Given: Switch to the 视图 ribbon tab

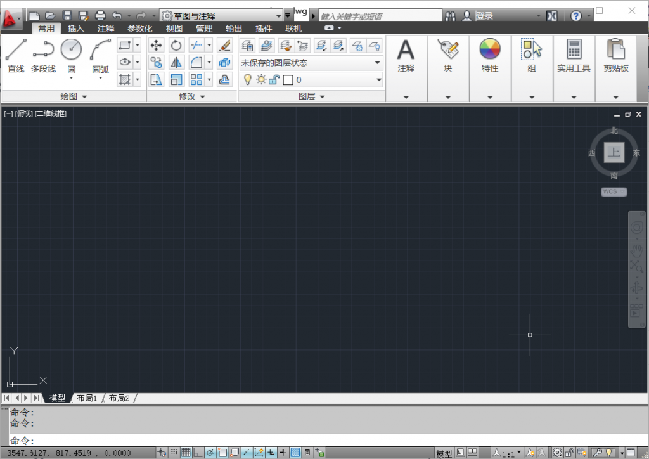Looking at the screenshot, I should coord(174,29).
